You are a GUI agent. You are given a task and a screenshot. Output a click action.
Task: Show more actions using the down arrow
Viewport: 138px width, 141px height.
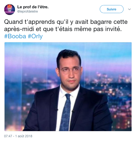(x=129, y=9)
